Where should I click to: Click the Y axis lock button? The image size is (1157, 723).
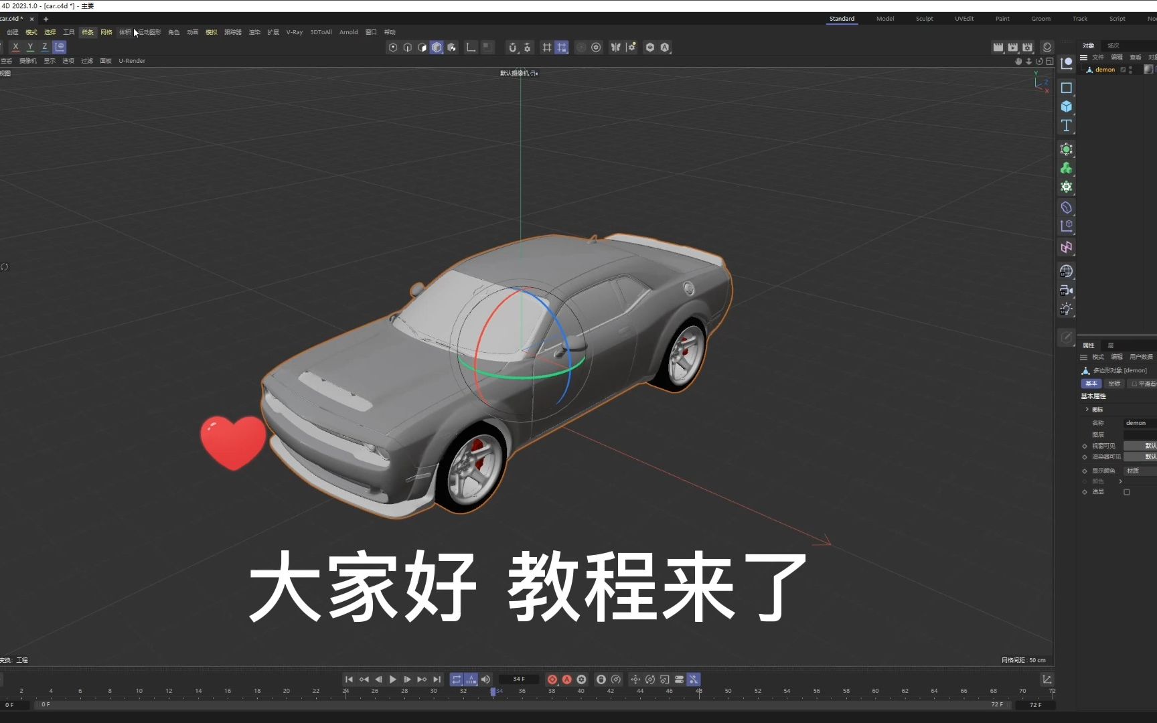pos(30,46)
